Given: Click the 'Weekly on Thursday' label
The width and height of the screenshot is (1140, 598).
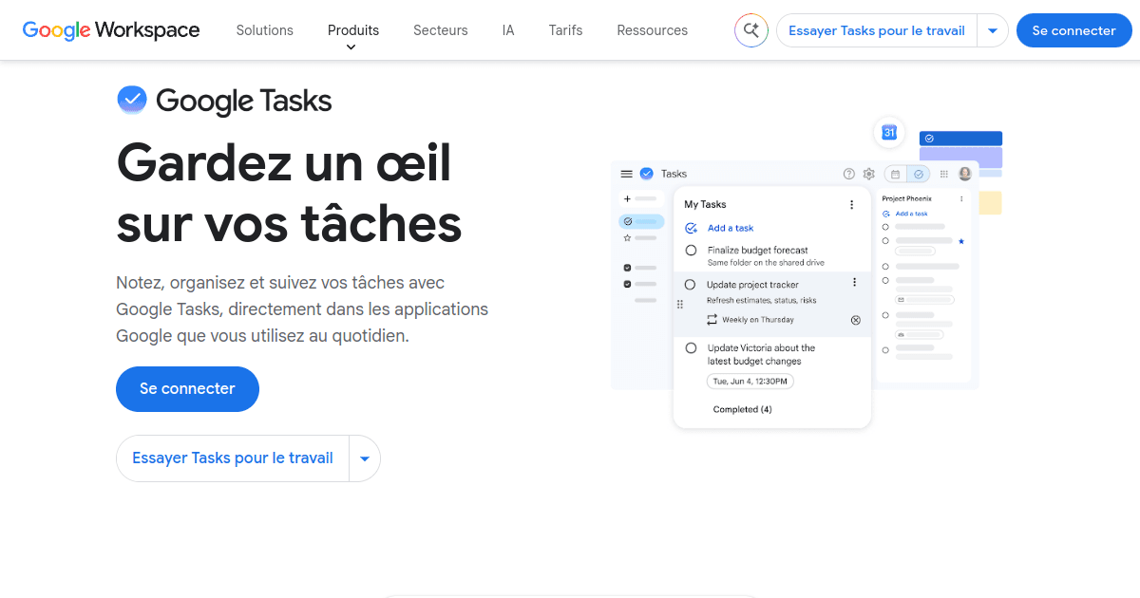Looking at the screenshot, I should [758, 320].
